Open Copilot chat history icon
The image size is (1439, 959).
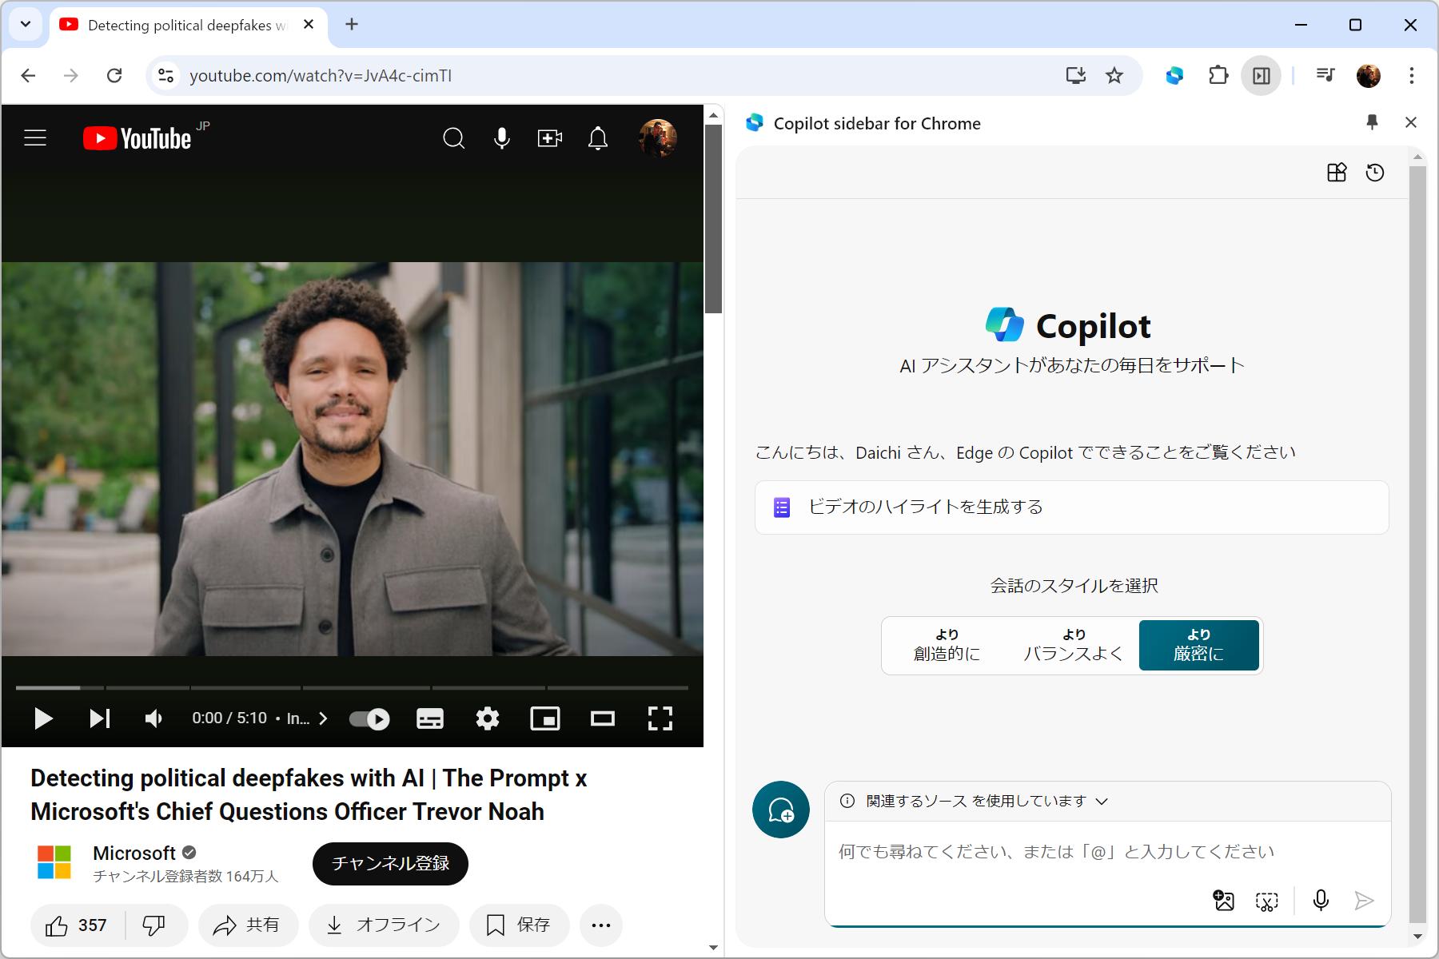click(x=1375, y=173)
